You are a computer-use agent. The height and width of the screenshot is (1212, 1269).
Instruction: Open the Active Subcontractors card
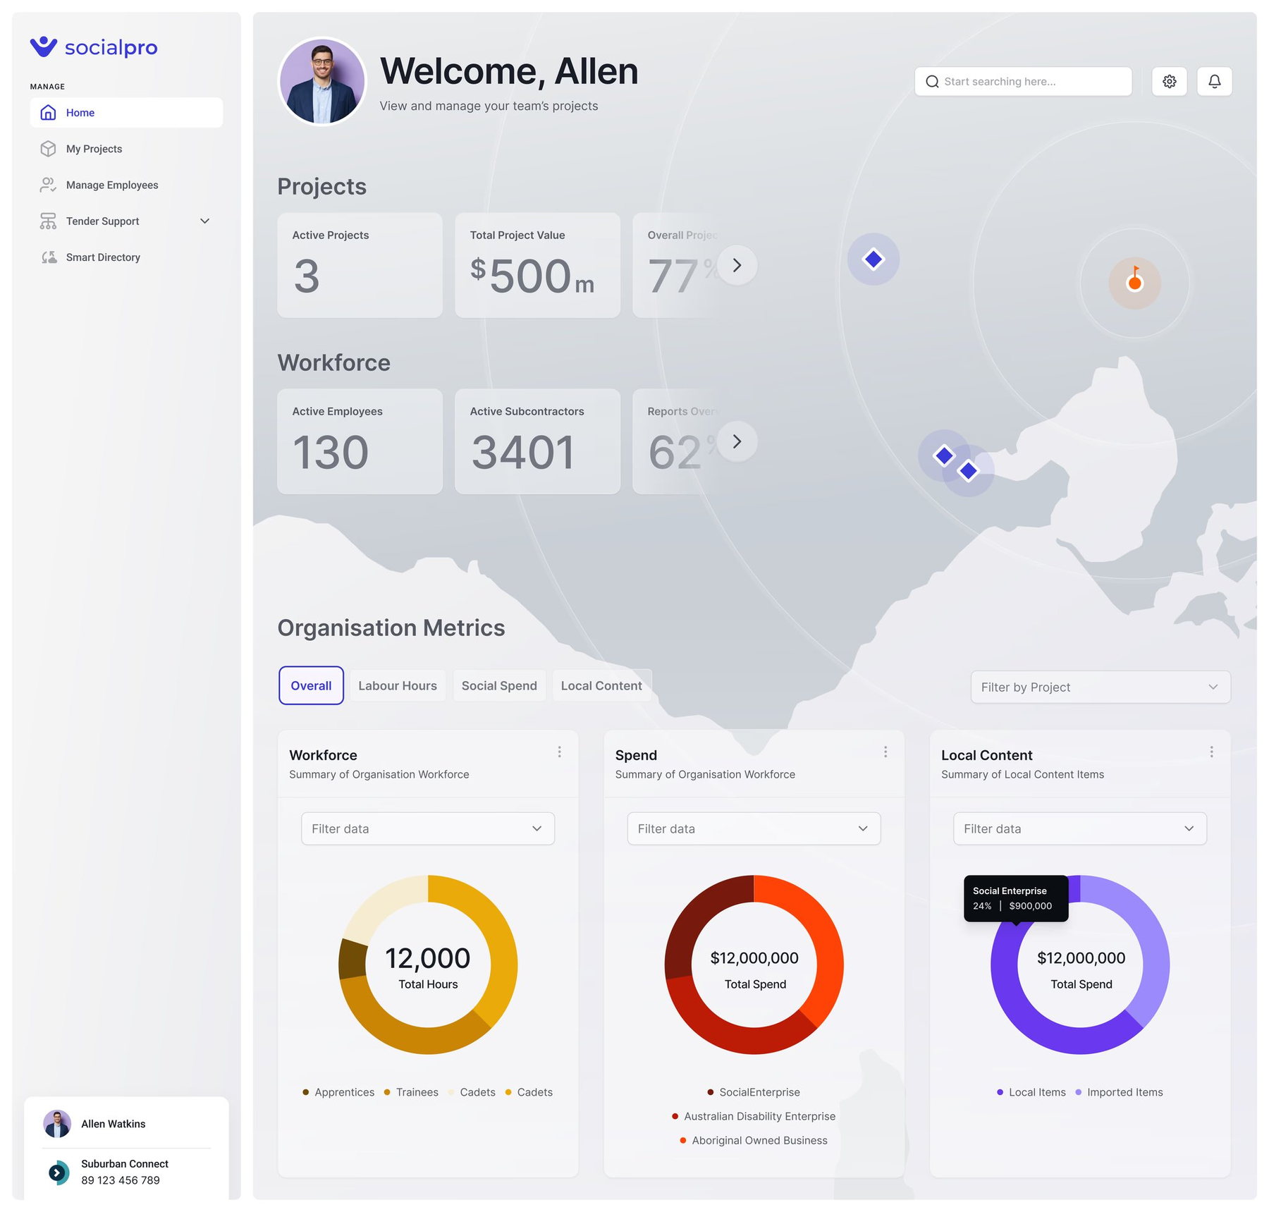point(537,441)
